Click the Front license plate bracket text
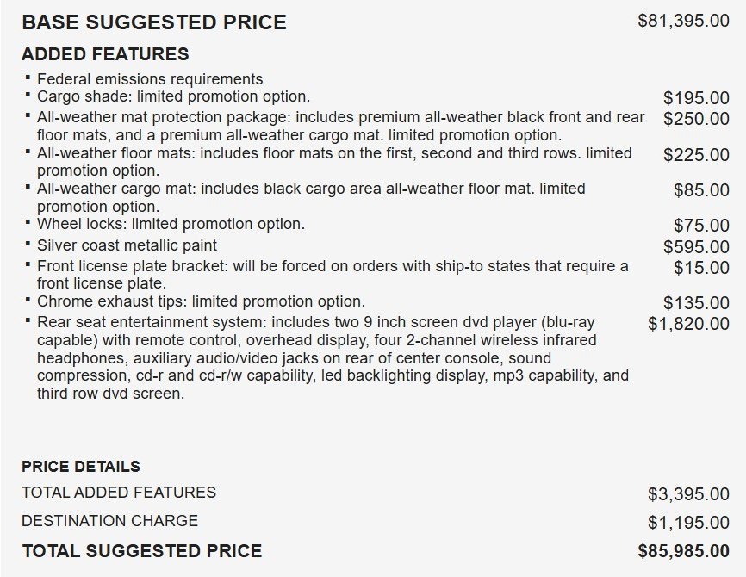The width and height of the screenshot is (746, 577). (x=333, y=275)
